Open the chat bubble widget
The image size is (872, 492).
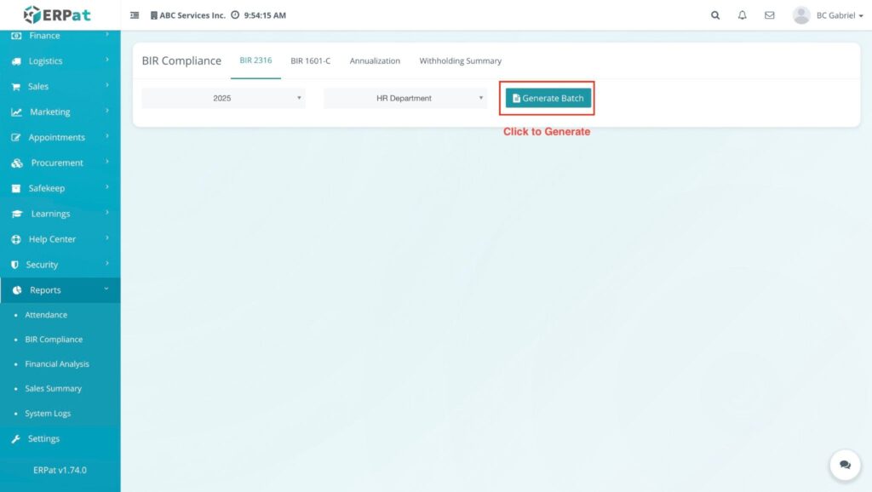pyautogui.click(x=845, y=465)
